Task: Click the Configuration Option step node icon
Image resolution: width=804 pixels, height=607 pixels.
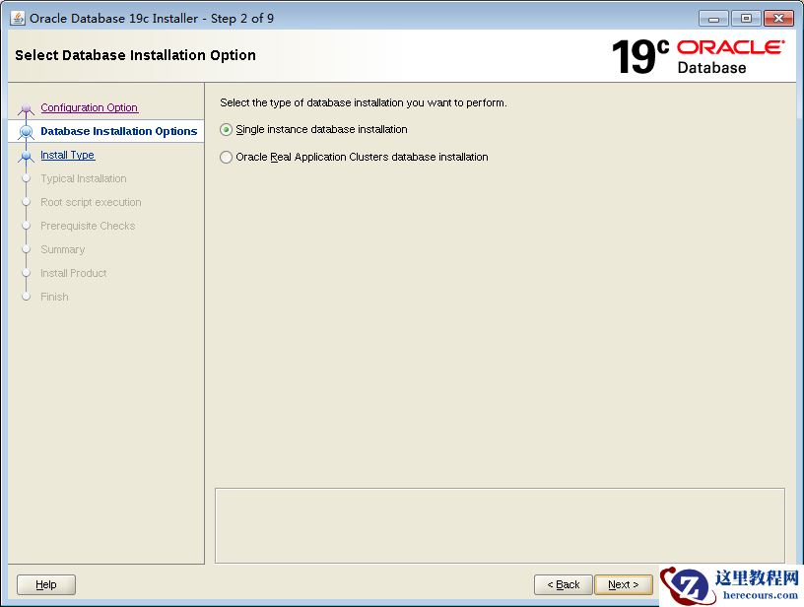Action: (x=27, y=109)
